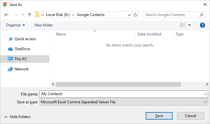Click the Back navigation arrow
This screenshot has width=210, height=124.
tap(6, 15)
